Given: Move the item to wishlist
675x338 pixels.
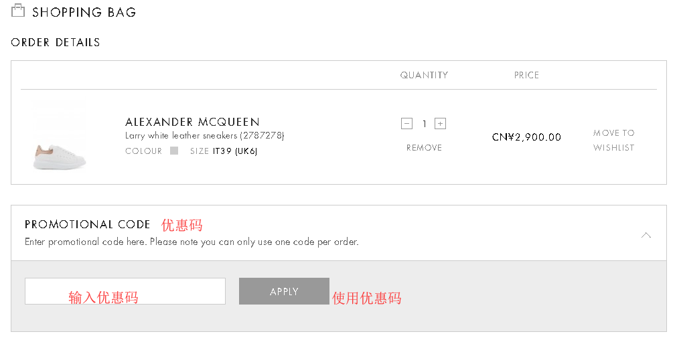Looking at the screenshot, I should click(613, 140).
